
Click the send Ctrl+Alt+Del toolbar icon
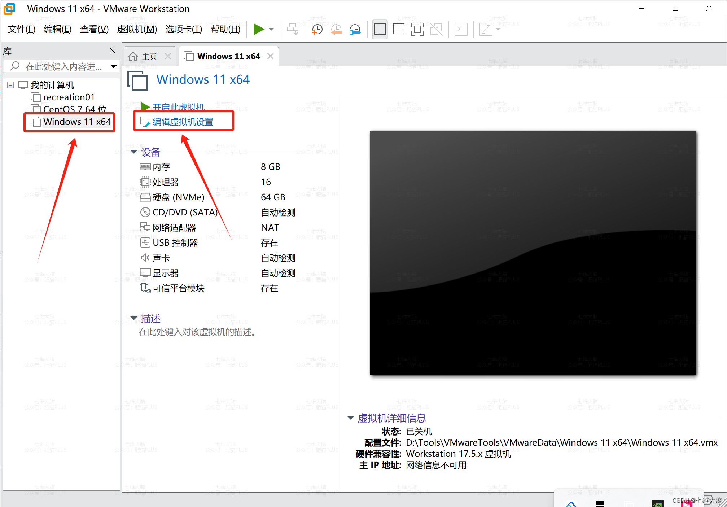tap(293, 29)
